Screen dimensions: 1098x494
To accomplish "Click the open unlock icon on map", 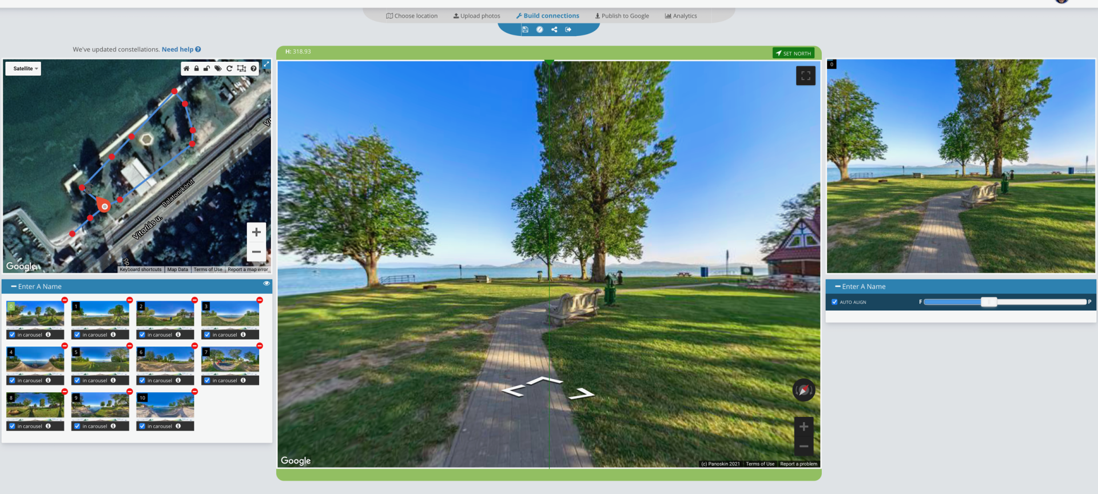I will click(206, 69).
